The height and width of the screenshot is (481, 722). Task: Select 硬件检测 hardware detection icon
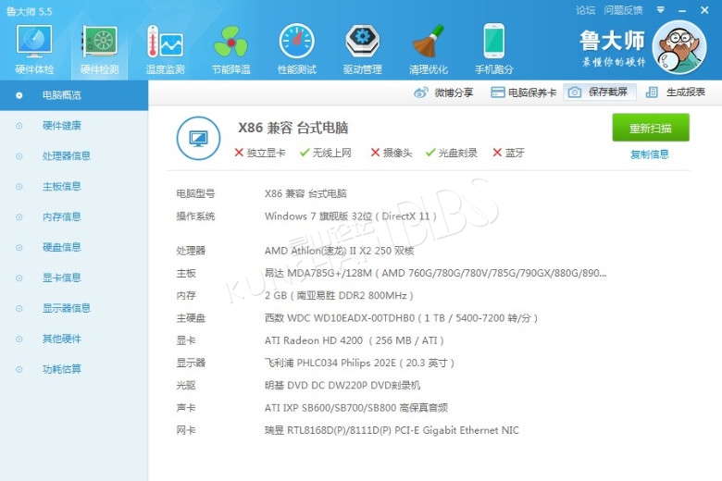pyautogui.click(x=99, y=50)
